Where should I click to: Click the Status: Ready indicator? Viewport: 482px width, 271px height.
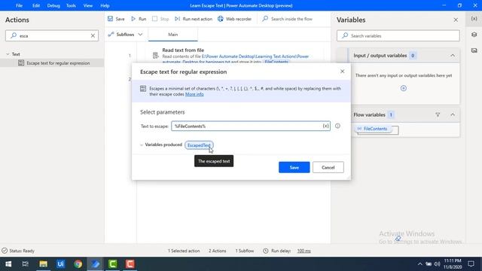tap(18, 251)
